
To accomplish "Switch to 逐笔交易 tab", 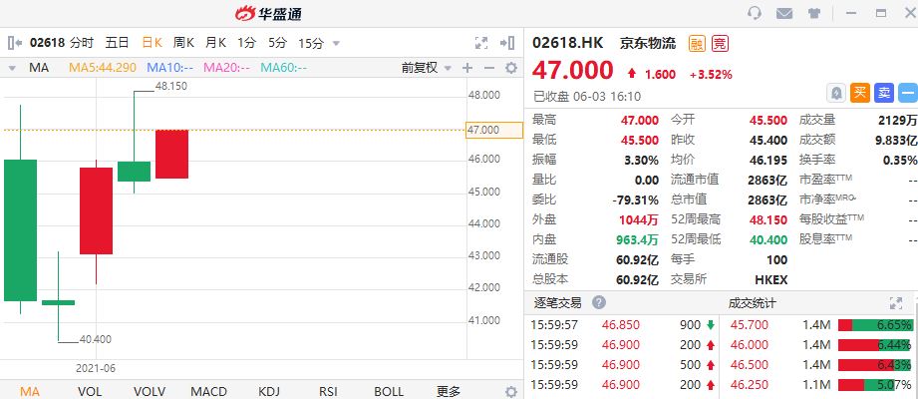I will pyautogui.click(x=557, y=303).
